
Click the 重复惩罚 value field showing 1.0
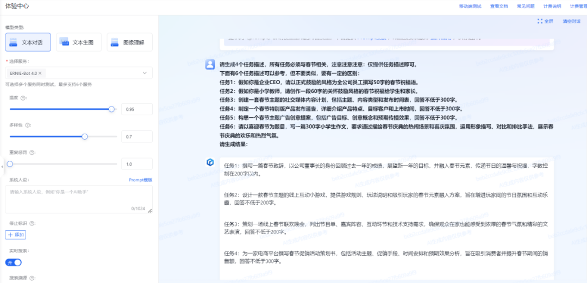click(137, 164)
